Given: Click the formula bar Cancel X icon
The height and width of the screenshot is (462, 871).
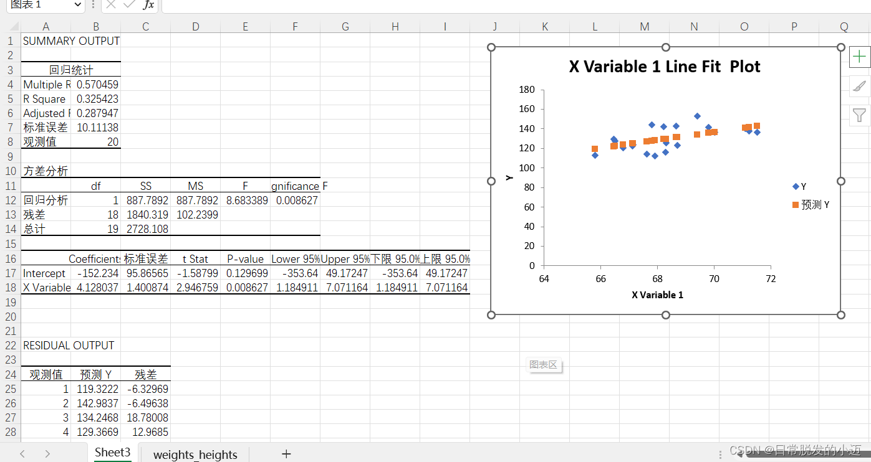Looking at the screenshot, I should click(x=111, y=5).
